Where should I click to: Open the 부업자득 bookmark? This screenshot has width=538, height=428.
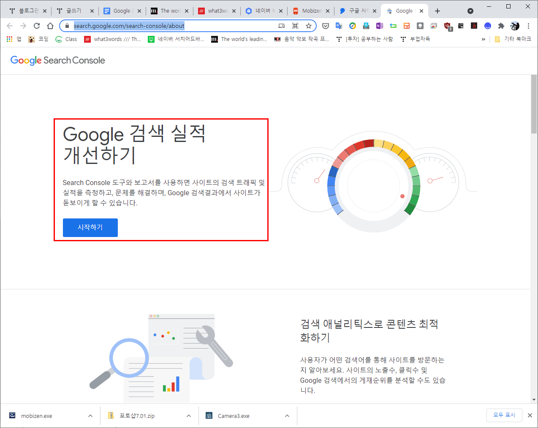(x=415, y=39)
